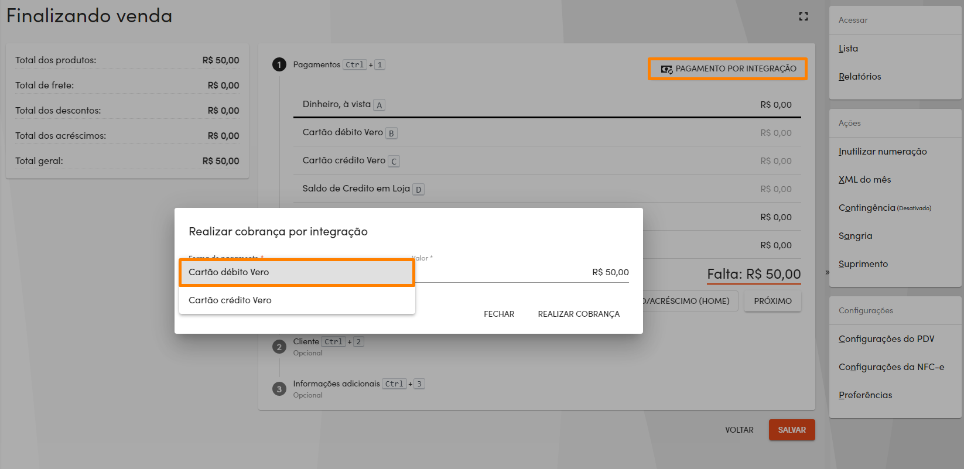
Task: Select Dinheiro, à vista payment row
Action: pyautogui.click(x=547, y=104)
